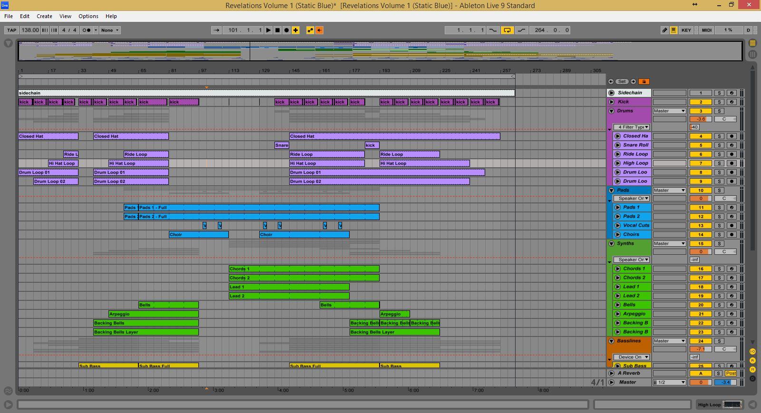Enable Draw Mode pencil icon
761x413 pixels.
(664, 30)
